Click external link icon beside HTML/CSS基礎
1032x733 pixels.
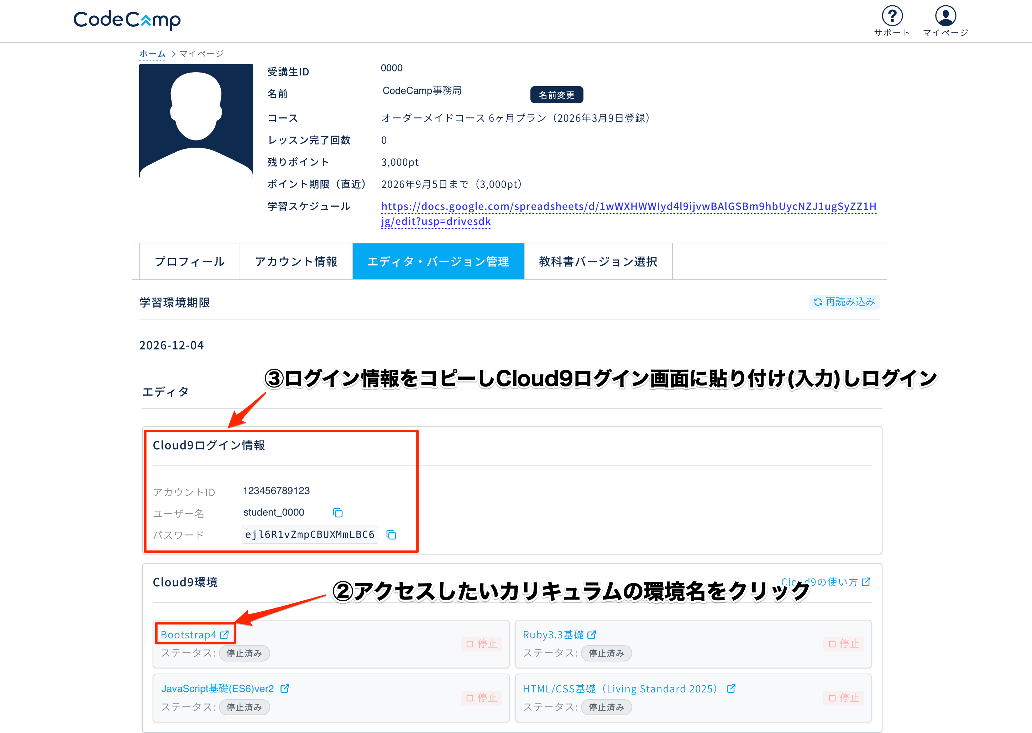click(x=731, y=689)
